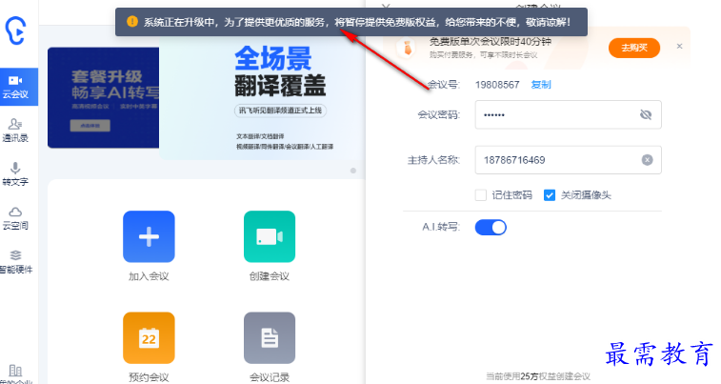Turn off the A.I.转写 switch

click(491, 227)
